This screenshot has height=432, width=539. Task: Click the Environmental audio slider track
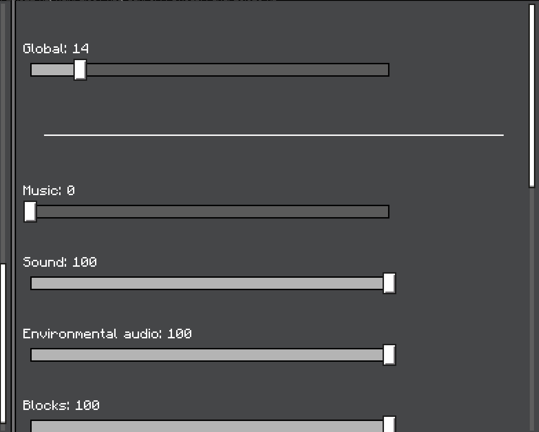(x=206, y=355)
